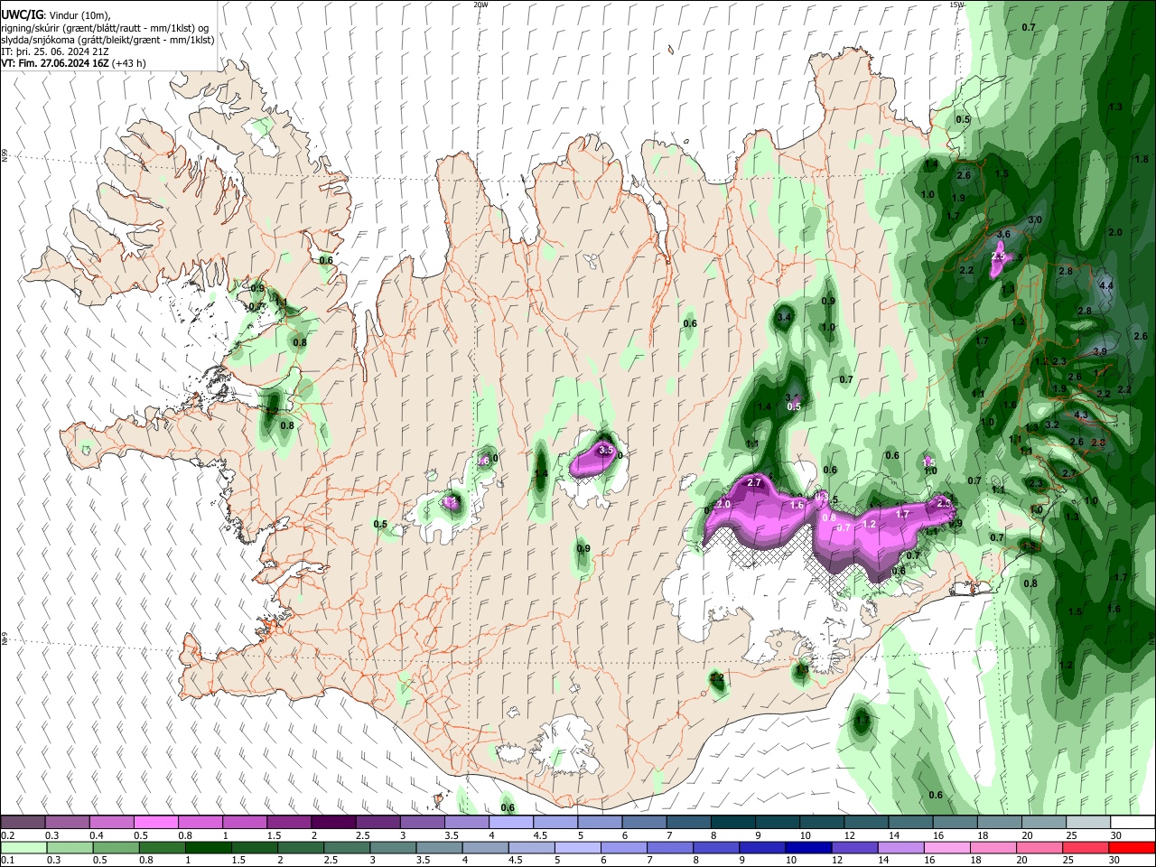Click the '(+43 h)' forecast offset text
Viewport: 1156px width, 867px height.
point(129,63)
